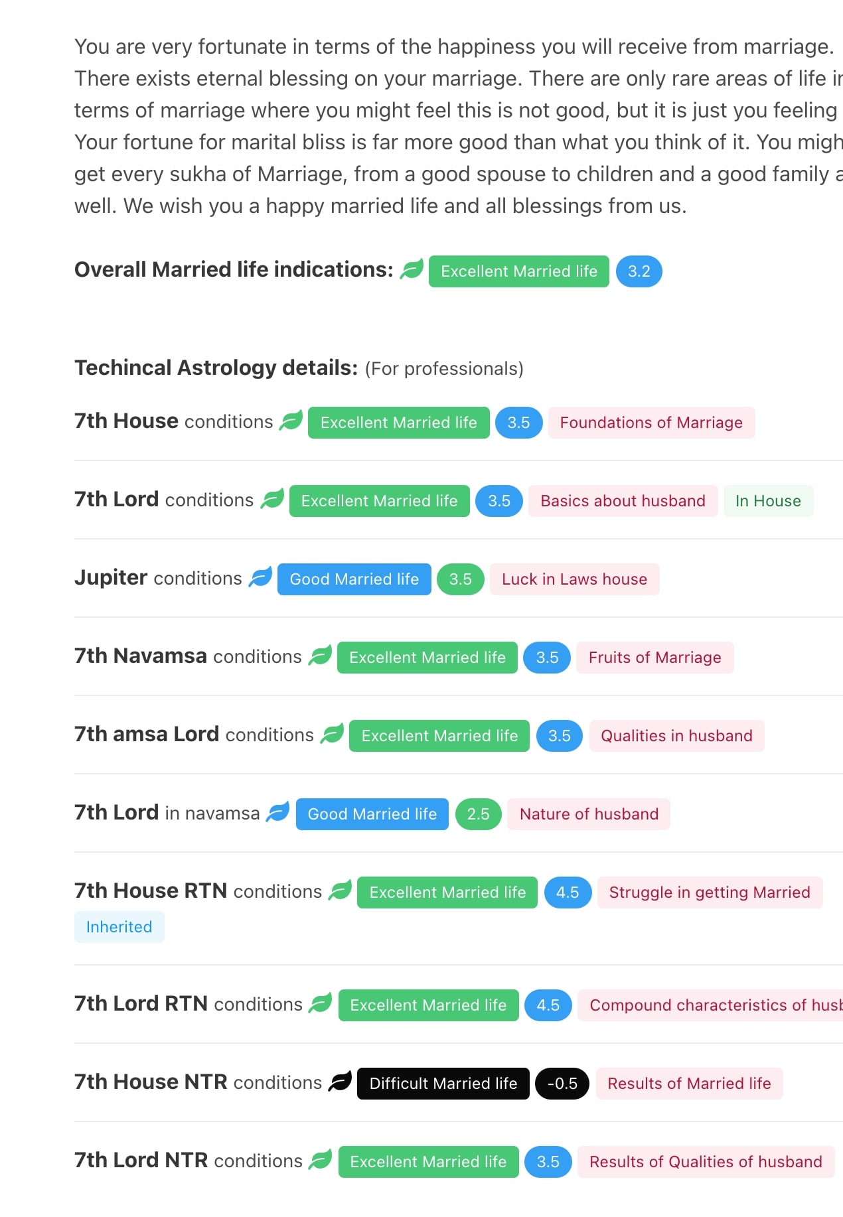Click leaf icon next to 7th House conditions
The image size is (843, 1217).
[x=291, y=421]
